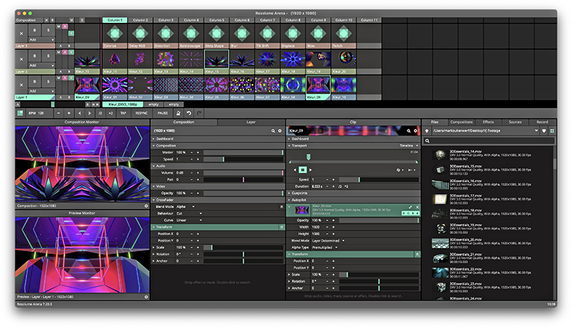Switch to the Effects tab
The height and width of the screenshot is (327, 572).
tap(488, 122)
